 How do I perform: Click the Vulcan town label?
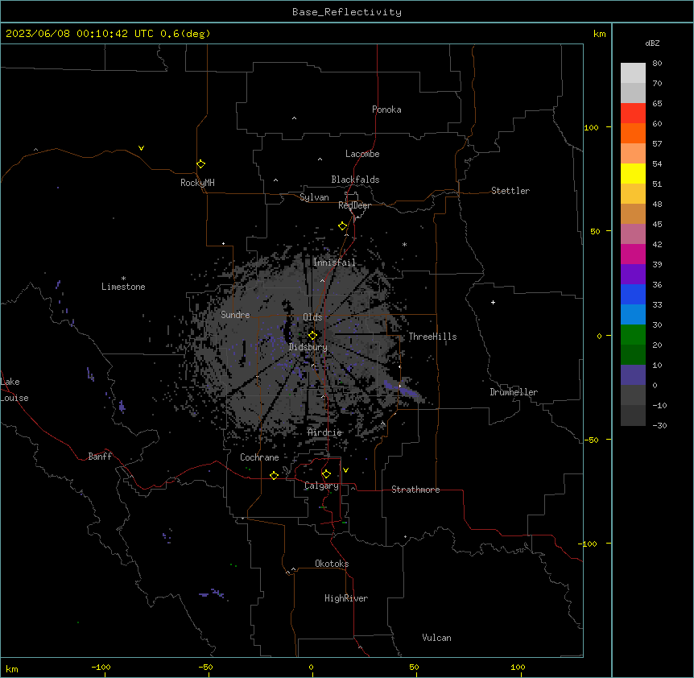(436, 638)
